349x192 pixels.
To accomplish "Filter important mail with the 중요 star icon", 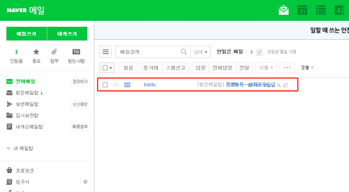I will pyautogui.click(x=36, y=56).
